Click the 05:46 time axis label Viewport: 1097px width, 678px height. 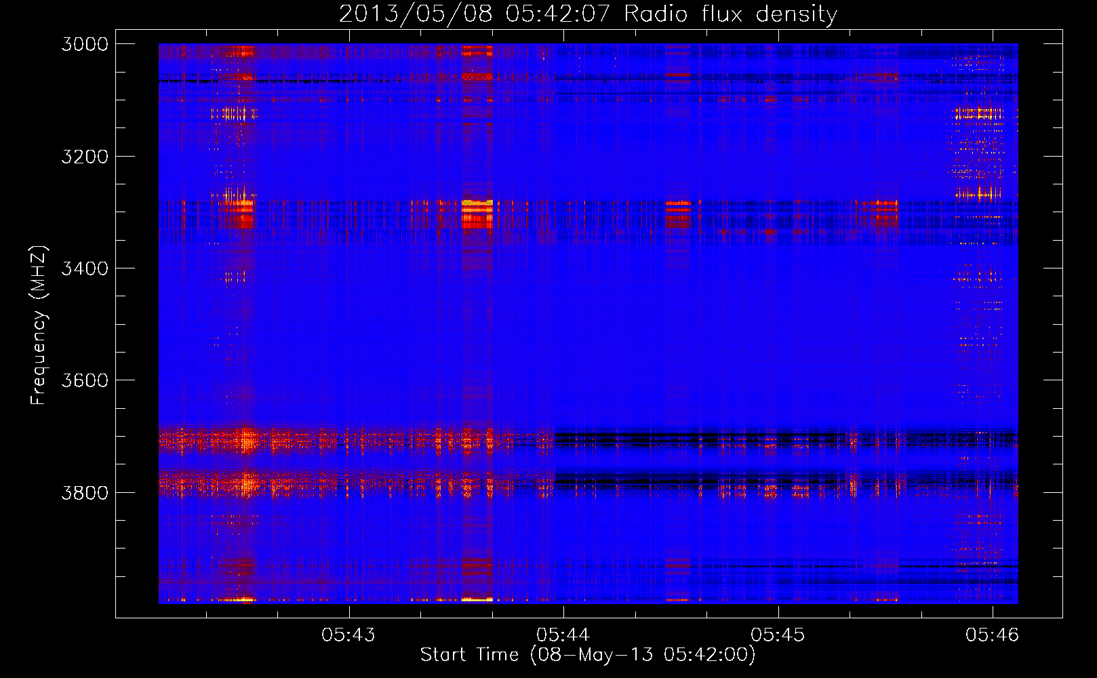pyautogui.click(x=992, y=635)
